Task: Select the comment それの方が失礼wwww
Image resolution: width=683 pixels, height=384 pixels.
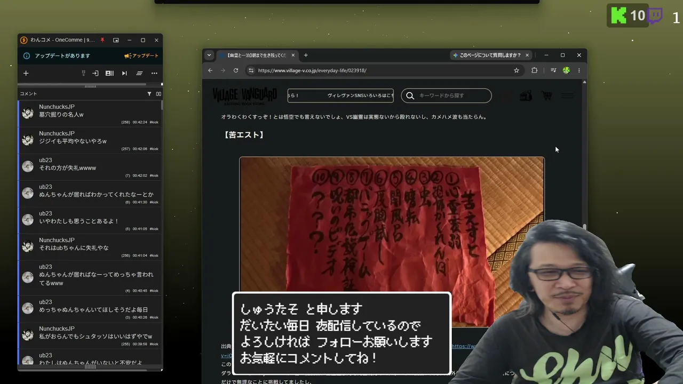Action: pos(90,167)
